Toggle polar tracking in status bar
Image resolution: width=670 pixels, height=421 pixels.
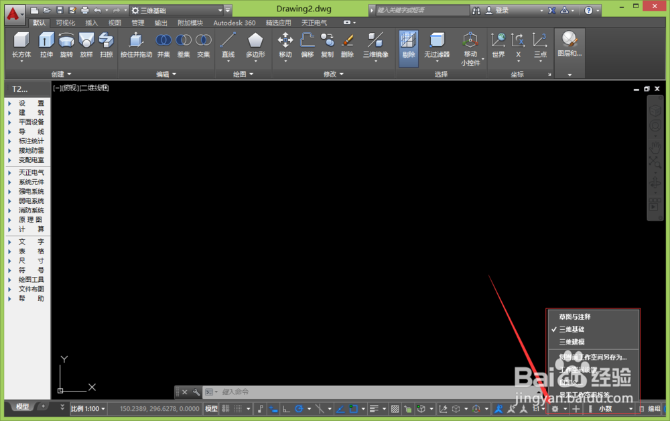click(299, 409)
